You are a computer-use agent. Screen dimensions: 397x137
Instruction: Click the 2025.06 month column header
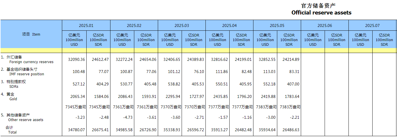[x=325, y=25]
